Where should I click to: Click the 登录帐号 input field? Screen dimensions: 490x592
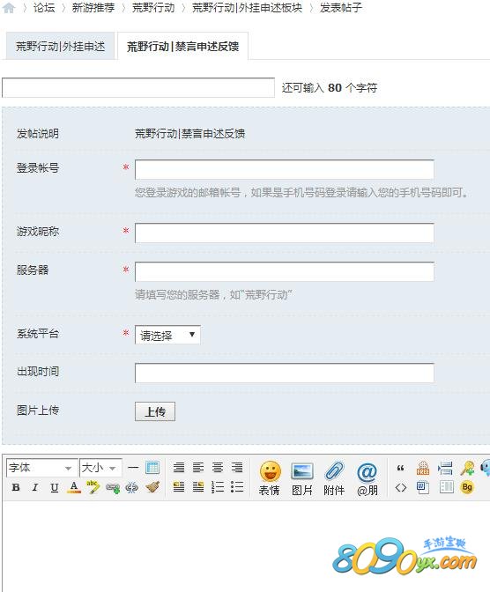(x=284, y=169)
